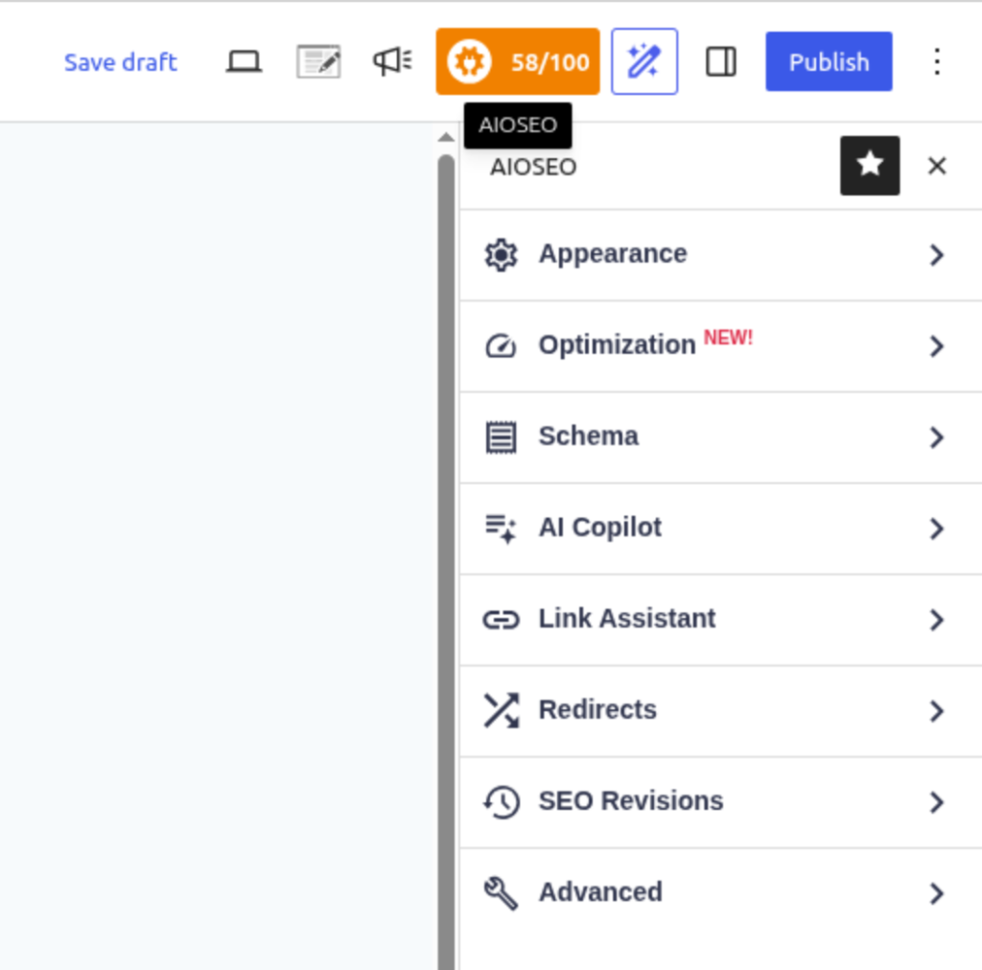The image size is (982, 970).
Task: Expand Advanced with its chevron
Action: click(x=937, y=893)
